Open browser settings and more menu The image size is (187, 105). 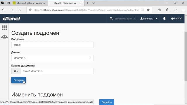click(183, 10)
